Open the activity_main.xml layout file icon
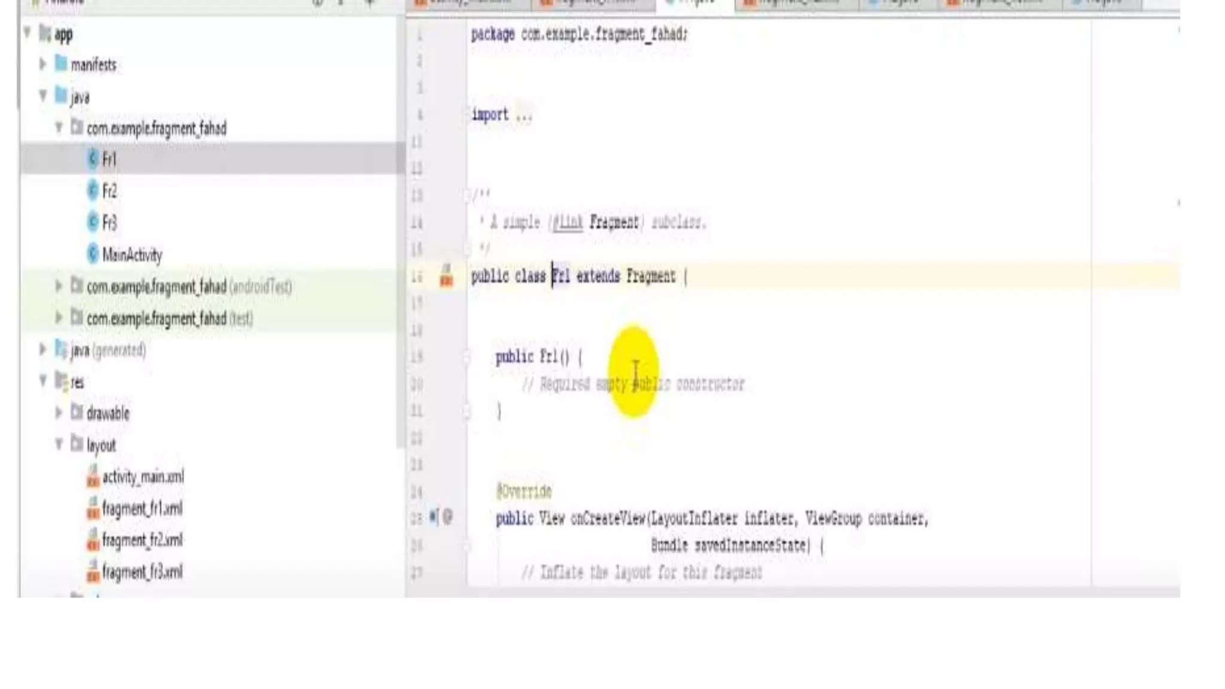 93,477
